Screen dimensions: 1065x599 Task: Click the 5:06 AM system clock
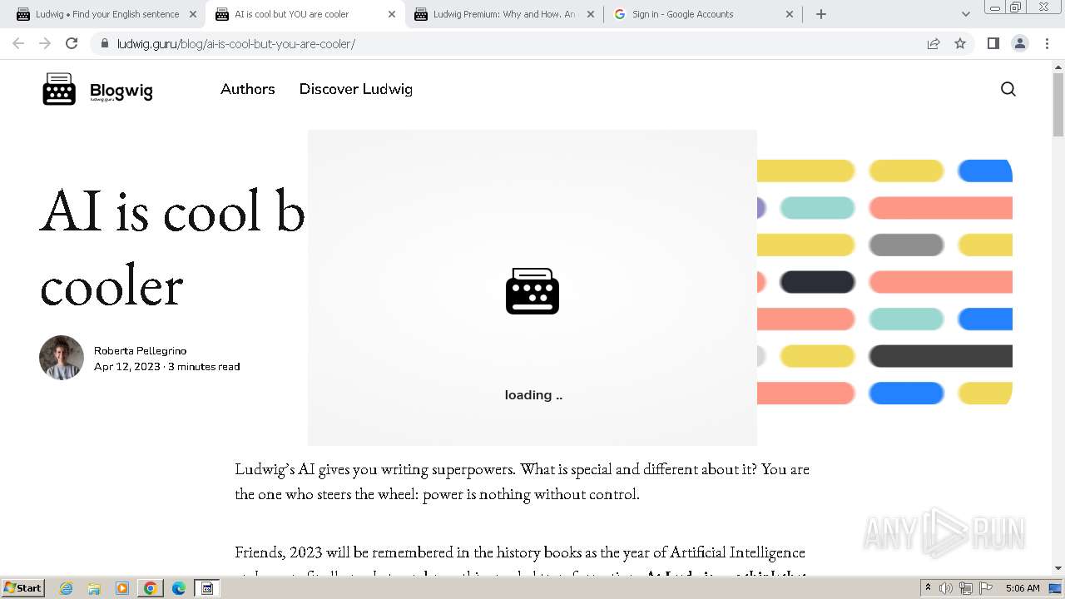coord(1023,588)
